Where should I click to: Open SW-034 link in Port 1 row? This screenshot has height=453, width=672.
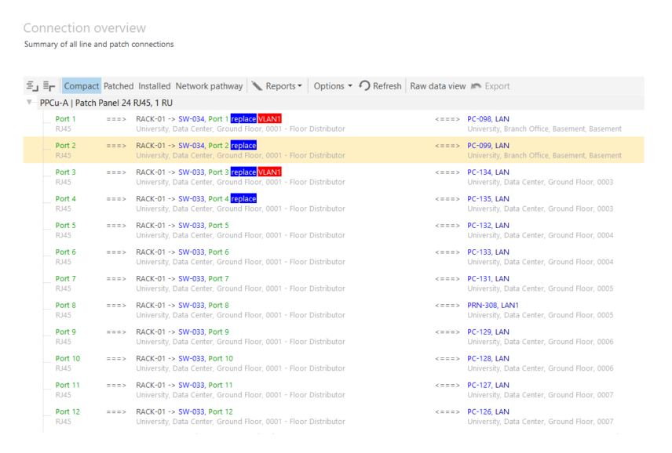pyautogui.click(x=191, y=119)
